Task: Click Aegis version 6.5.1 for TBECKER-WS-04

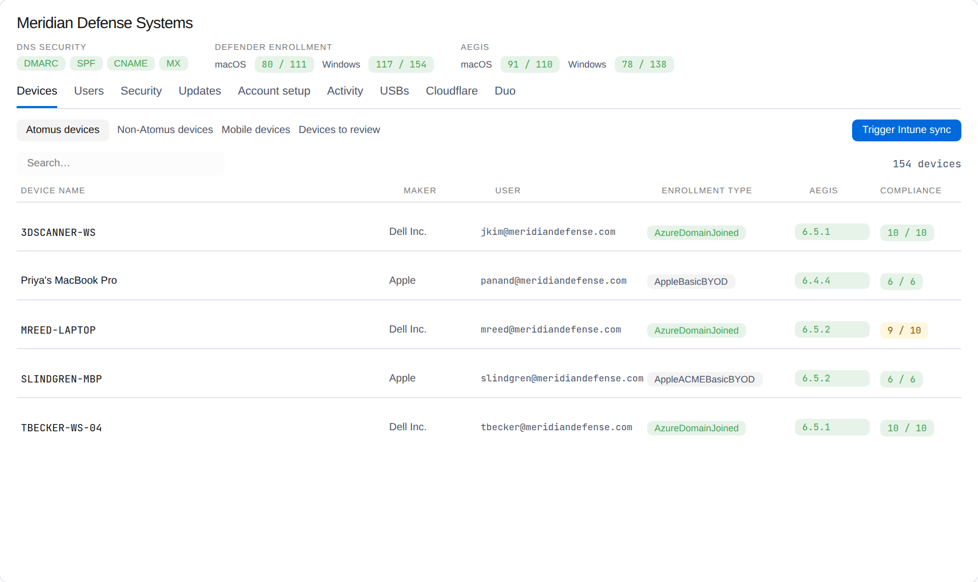Action: tap(832, 427)
